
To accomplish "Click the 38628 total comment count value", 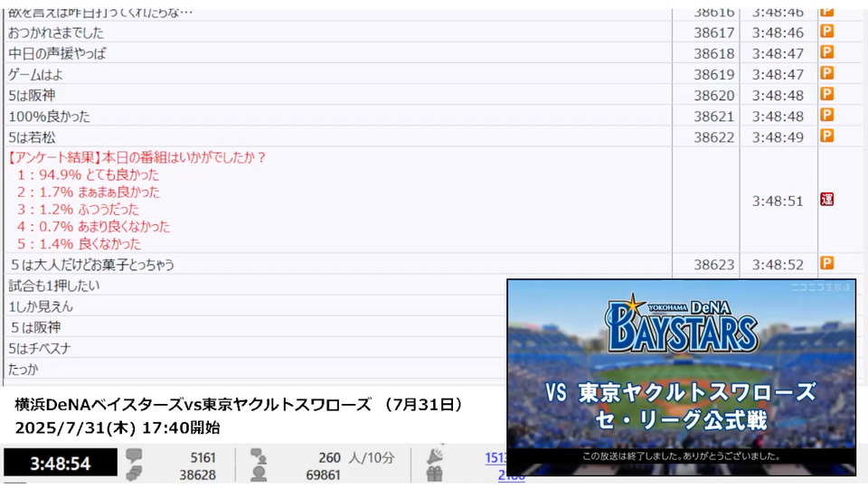I will coord(197,475).
